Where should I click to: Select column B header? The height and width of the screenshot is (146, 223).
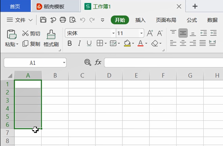(55, 76)
